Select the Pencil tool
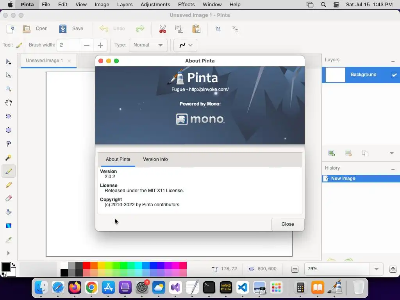Screen dimensions: 400x300 tap(9, 185)
